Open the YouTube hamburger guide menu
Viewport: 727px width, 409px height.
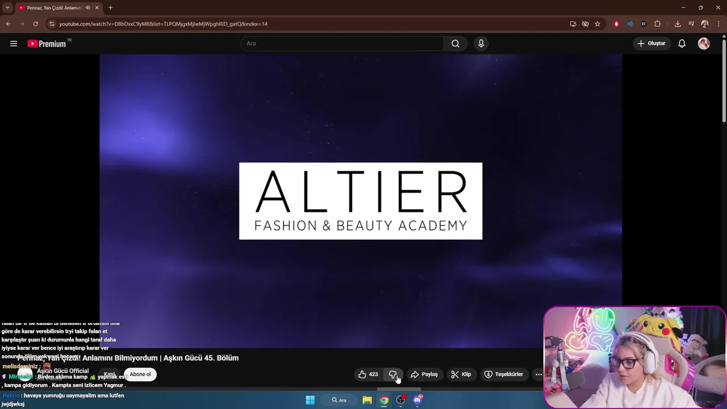(x=14, y=44)
